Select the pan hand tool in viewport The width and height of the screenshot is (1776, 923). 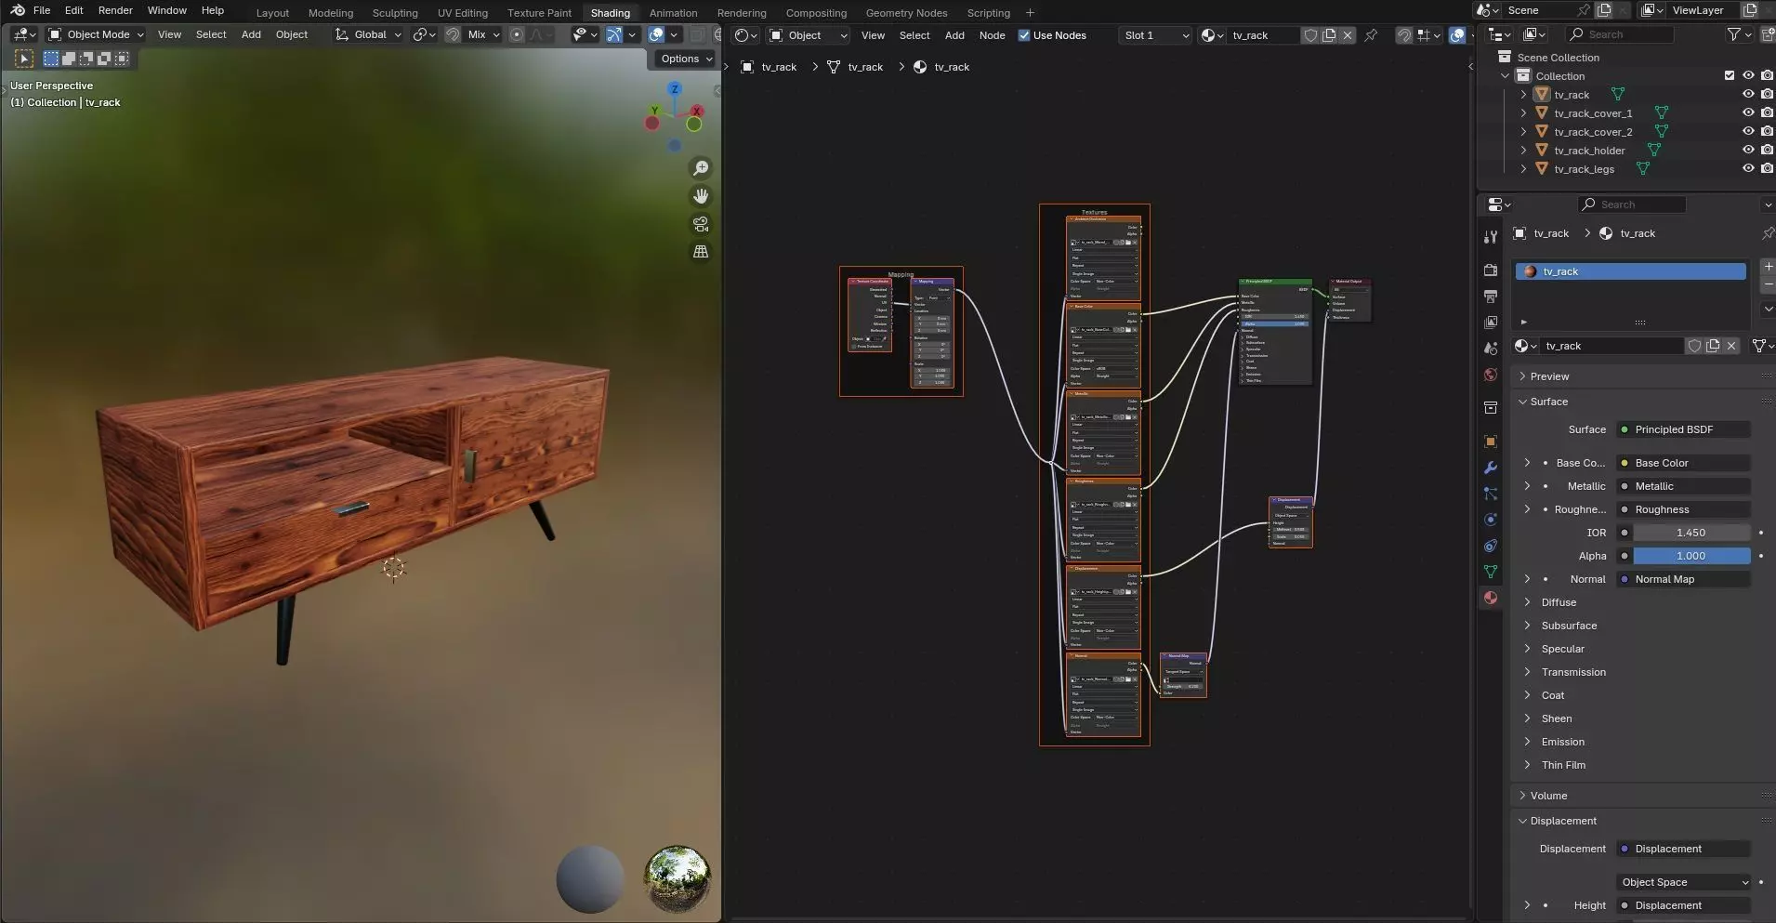pos(701,196)
